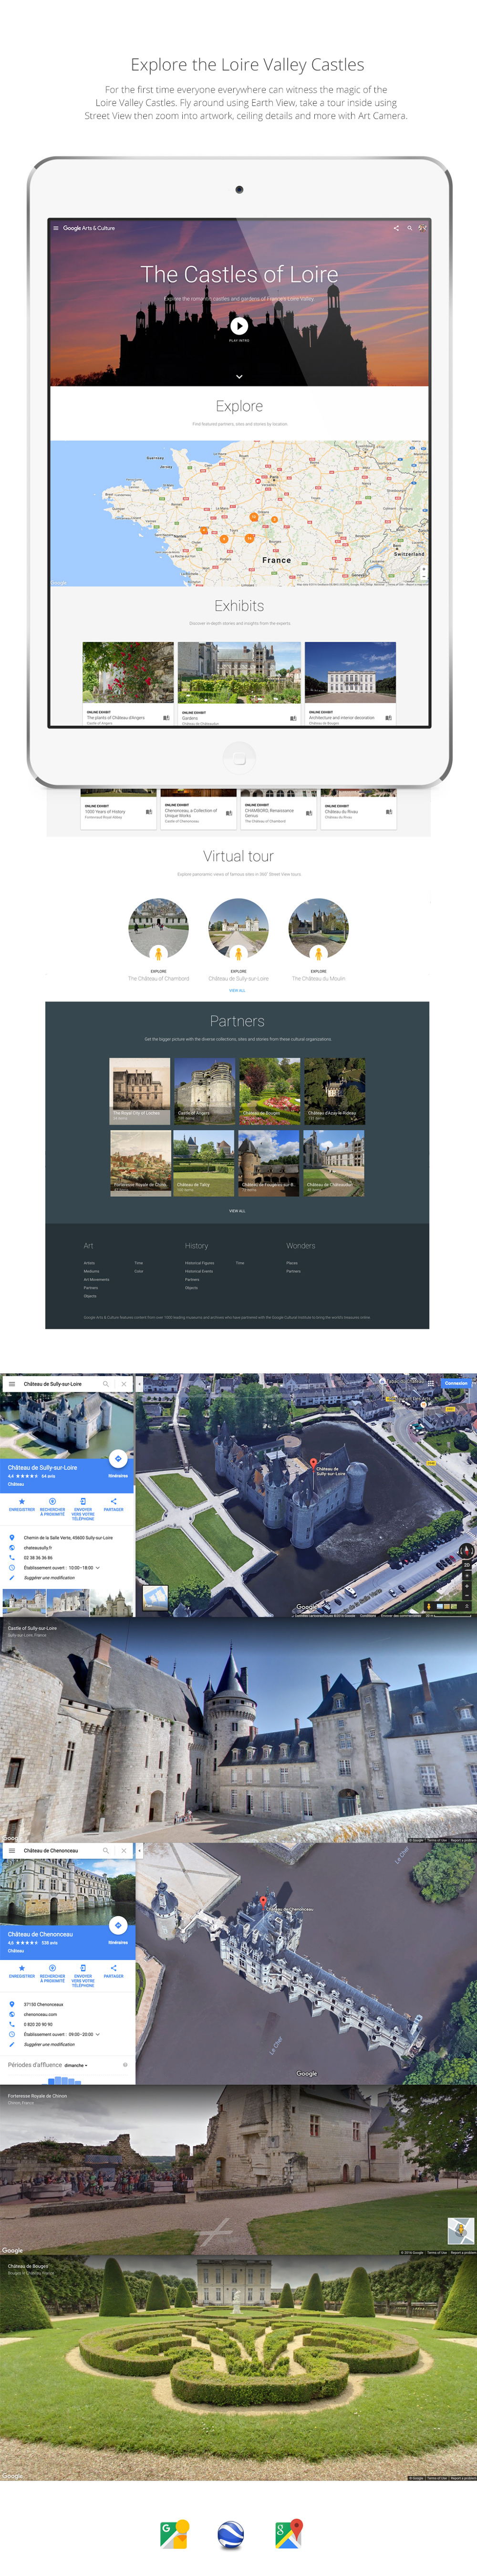Click the directions button for Château de Sully-sur-Loire
The image size is (477, 2576).
[x=117, y=1458]
